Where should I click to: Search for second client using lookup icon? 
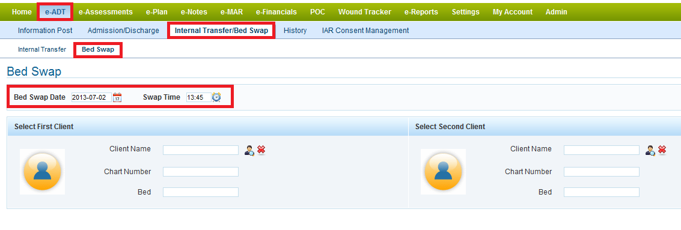coord(650,150)
